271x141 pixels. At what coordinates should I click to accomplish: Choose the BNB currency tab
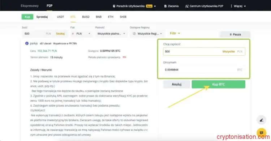pyautogui.click(x=99, y=17)
